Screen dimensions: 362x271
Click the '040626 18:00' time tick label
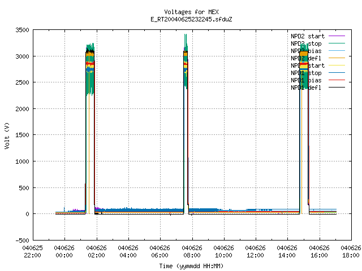coord(351,252)
